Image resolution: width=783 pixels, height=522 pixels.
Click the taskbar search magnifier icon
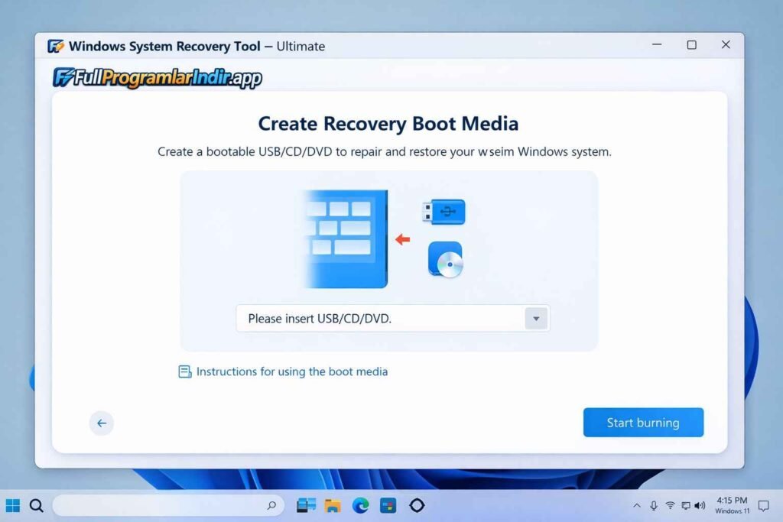(36, 505)
